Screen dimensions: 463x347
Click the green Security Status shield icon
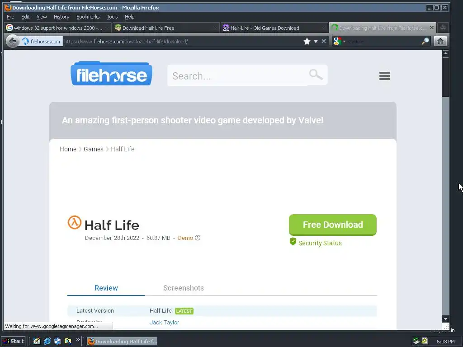click(293, 241)
